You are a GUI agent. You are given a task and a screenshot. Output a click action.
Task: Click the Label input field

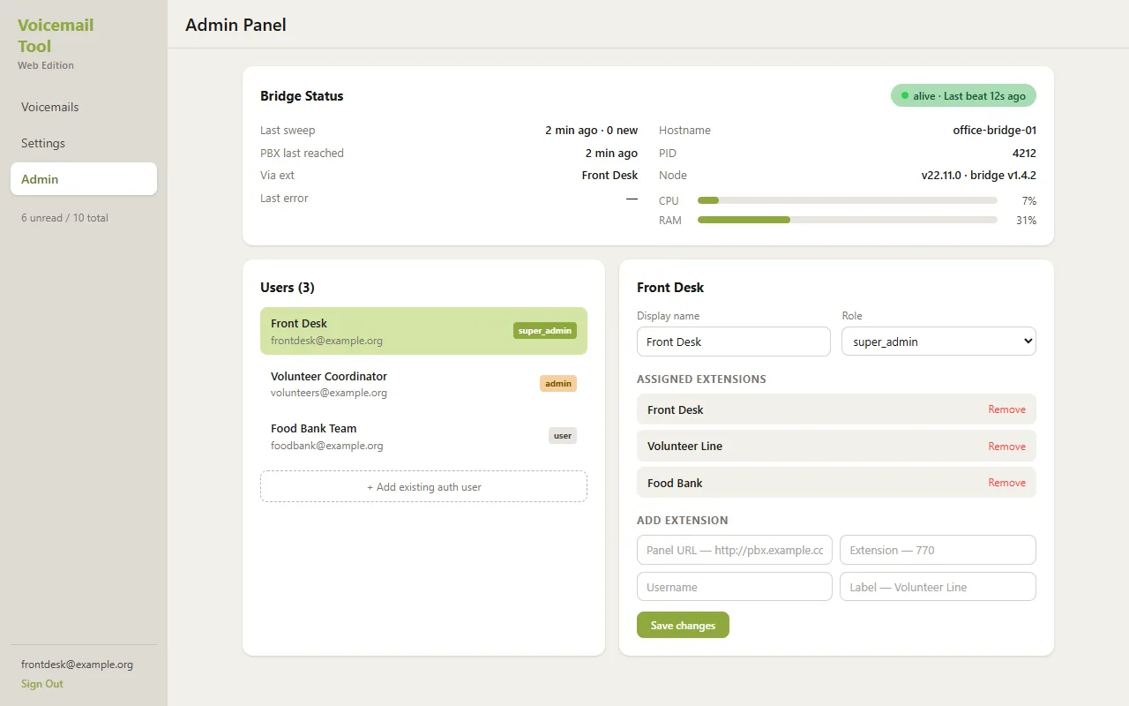pyautogui.click(x=938, y=587)
